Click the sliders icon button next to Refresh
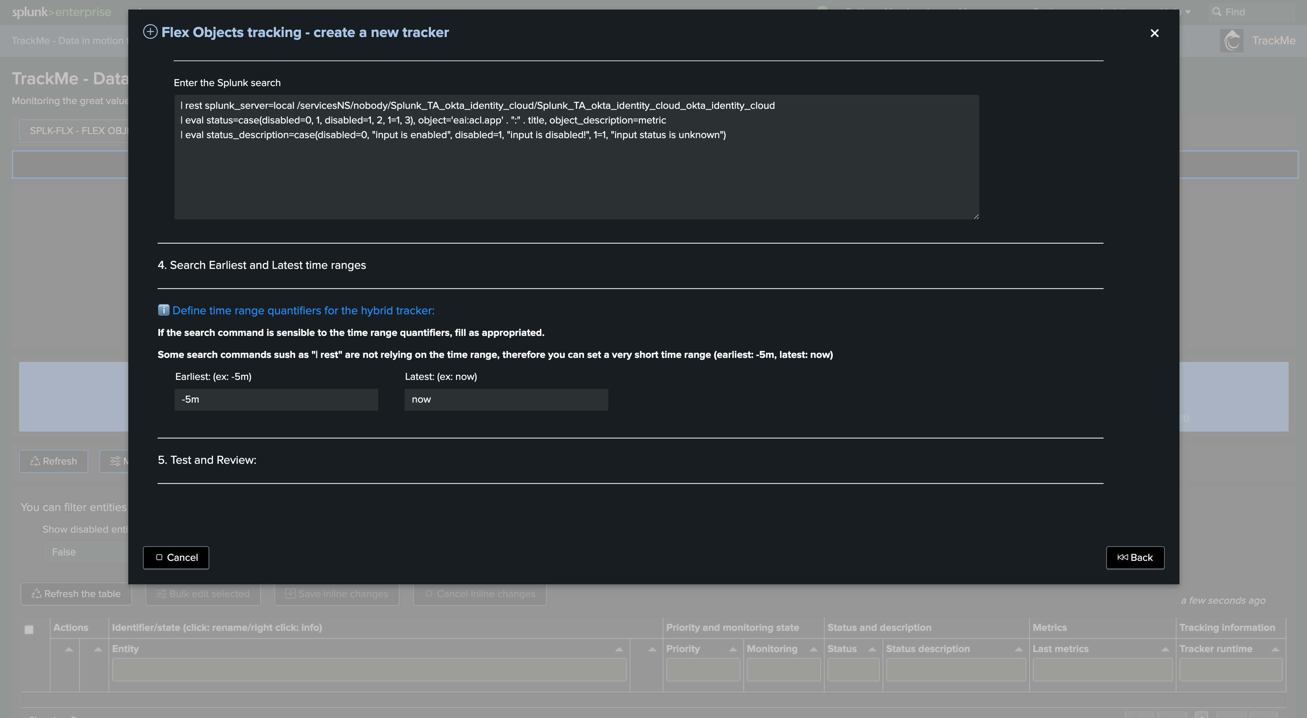This screenshot has height=718, width=1307. click(114, 461)
